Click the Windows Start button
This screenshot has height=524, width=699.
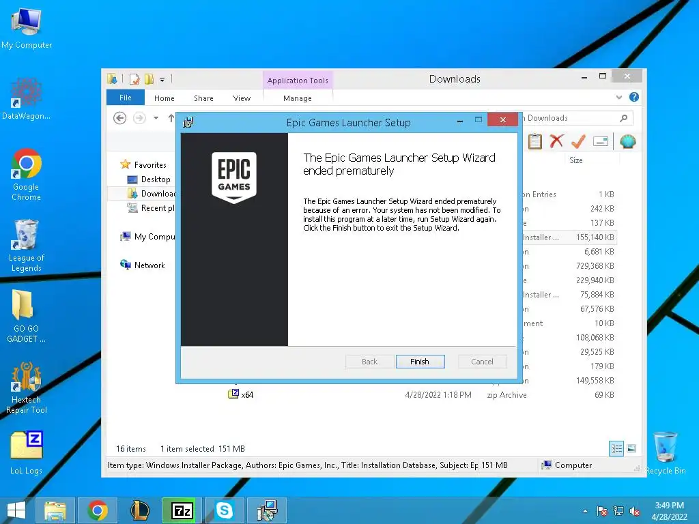(16, 510)
